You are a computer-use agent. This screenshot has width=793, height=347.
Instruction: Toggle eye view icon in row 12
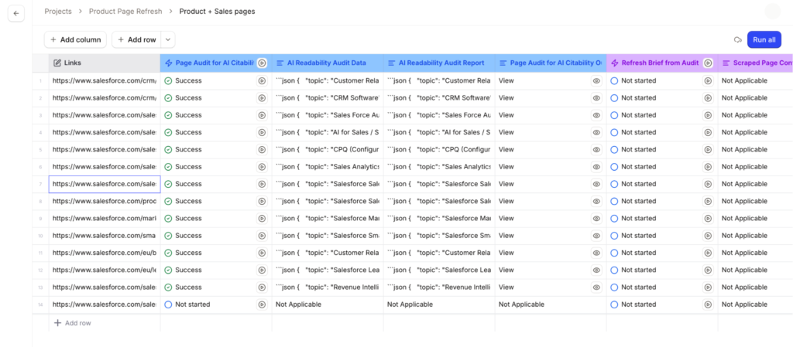(x=597, y=270)
